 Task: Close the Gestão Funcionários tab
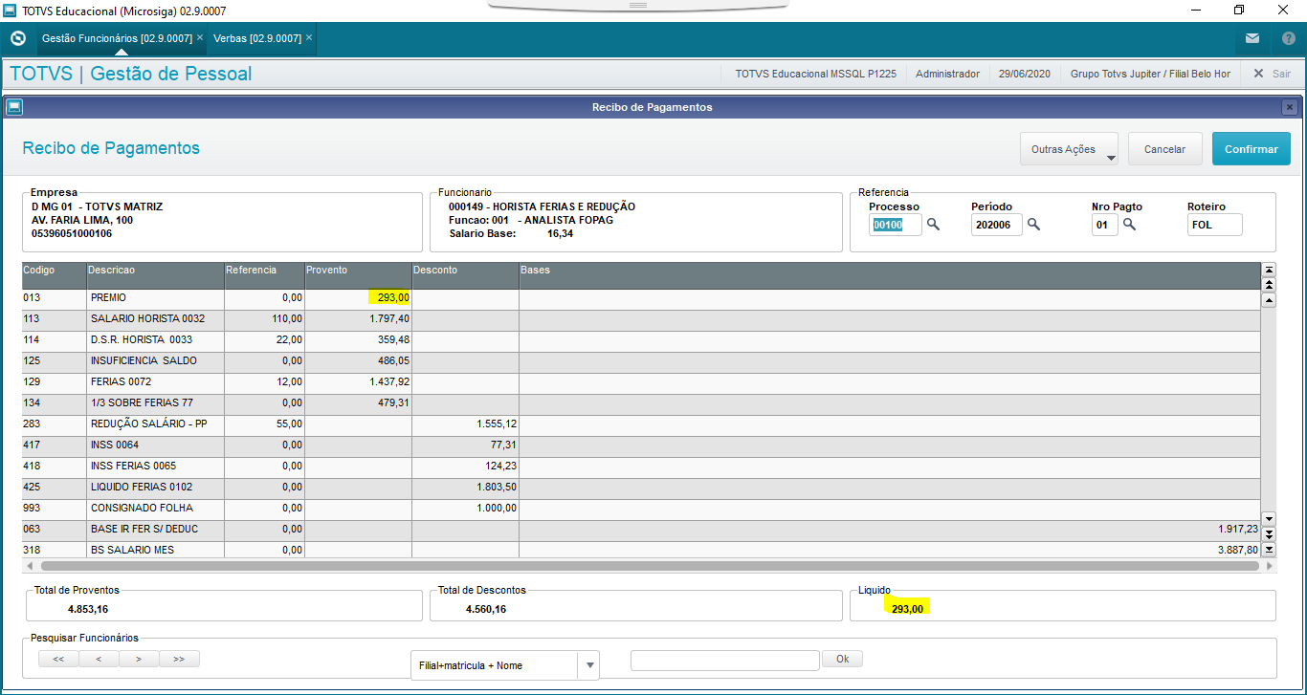(199, 38)
